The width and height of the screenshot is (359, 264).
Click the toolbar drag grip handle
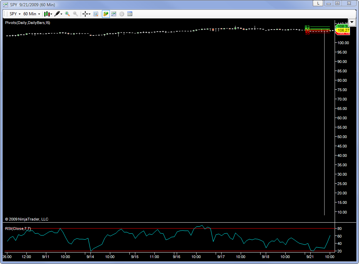click(x=5, y=14)
